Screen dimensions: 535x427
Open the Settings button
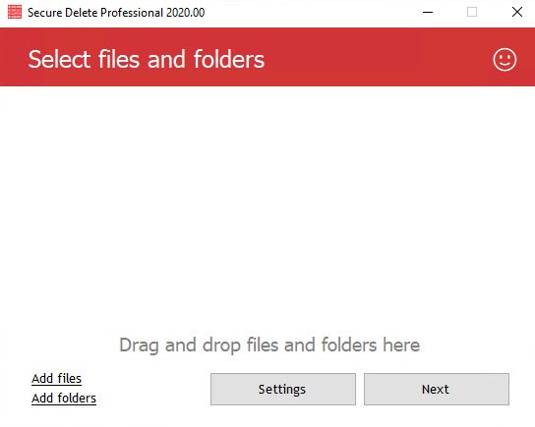(x=283, y=389)
